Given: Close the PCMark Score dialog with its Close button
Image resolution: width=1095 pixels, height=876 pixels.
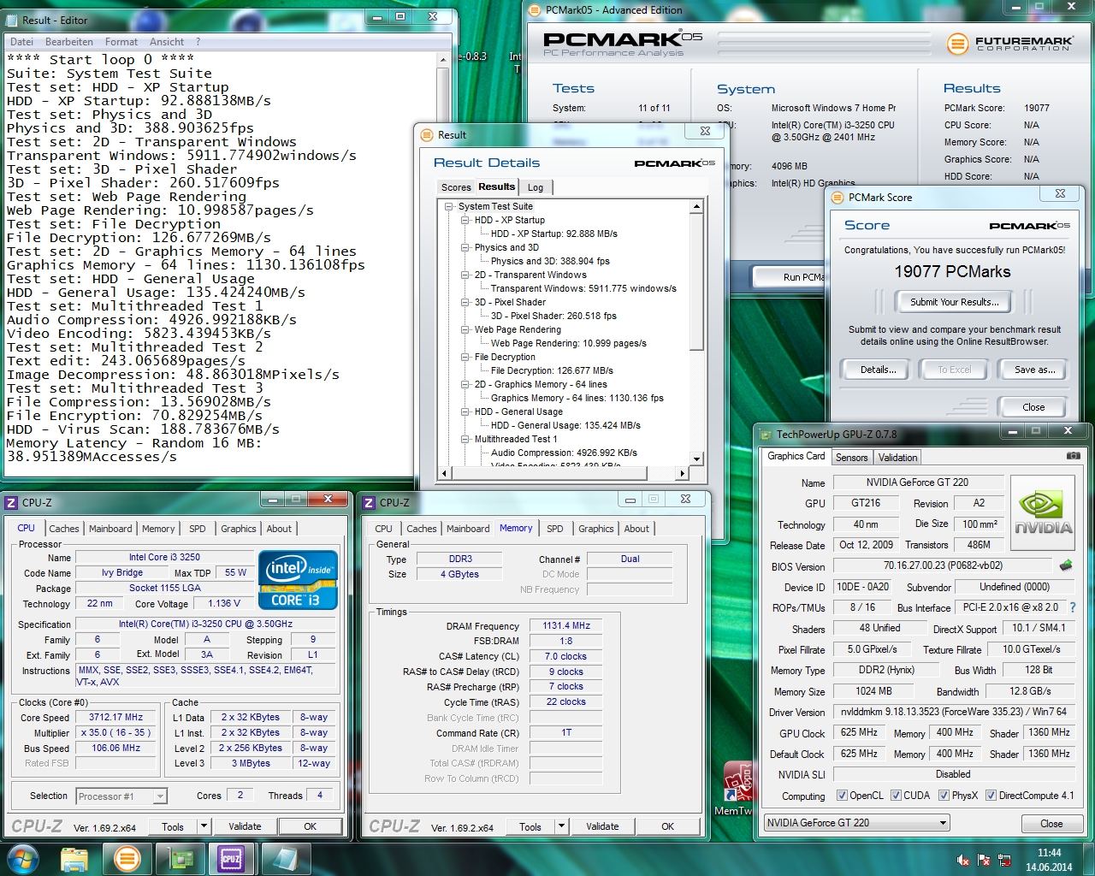Looking at the screenshot, I should [1033, 407].
